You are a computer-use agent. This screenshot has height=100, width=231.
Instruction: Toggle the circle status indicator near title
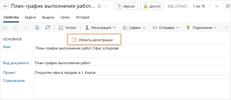[106, 6]
